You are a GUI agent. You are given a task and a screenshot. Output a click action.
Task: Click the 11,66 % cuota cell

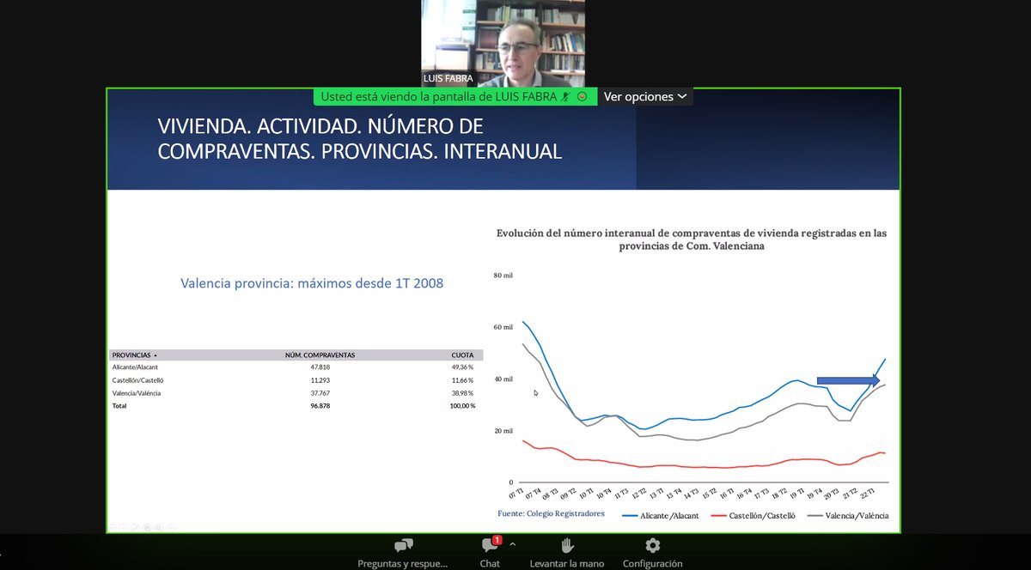463,379
